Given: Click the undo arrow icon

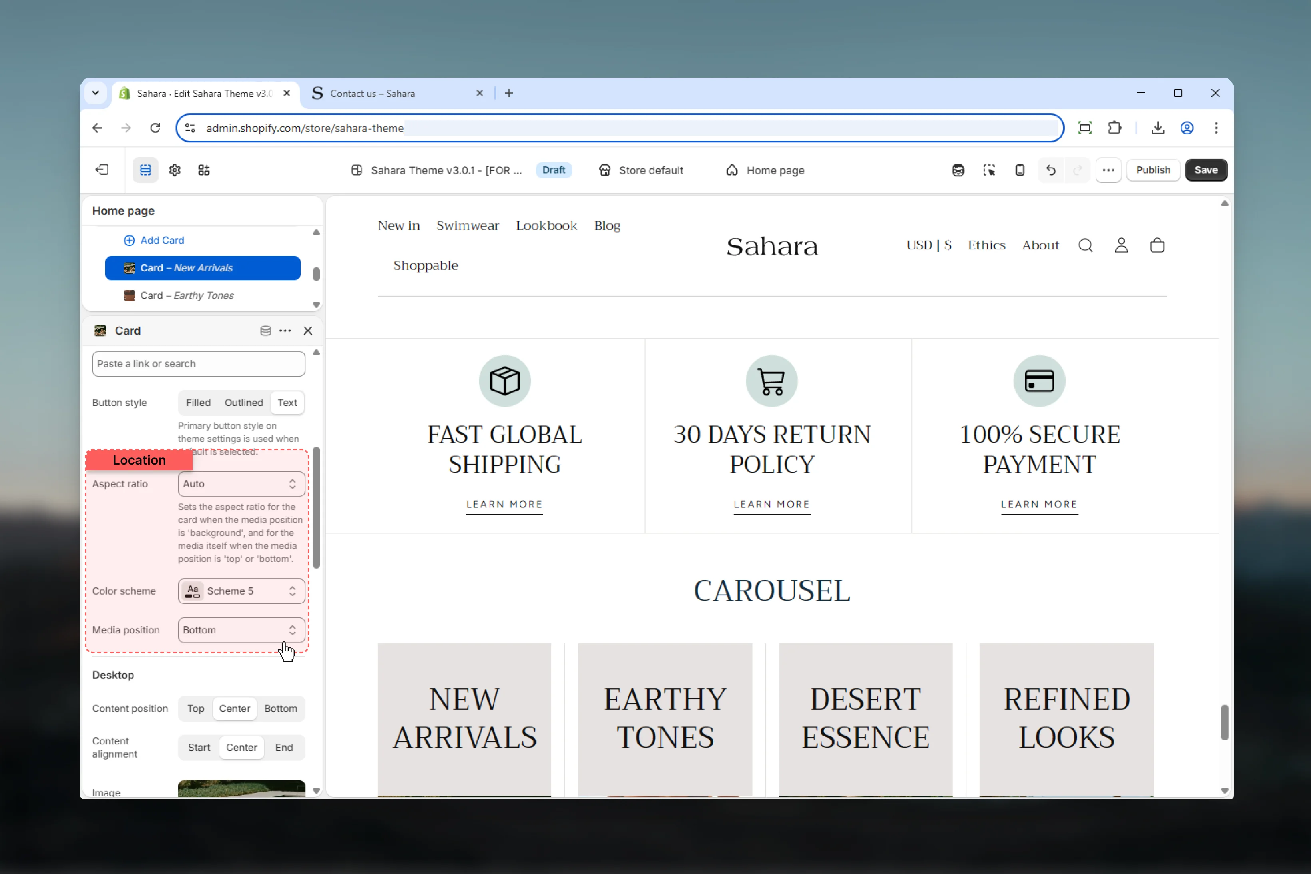Looking at the screenshot, I should (x=1051, y=170).
